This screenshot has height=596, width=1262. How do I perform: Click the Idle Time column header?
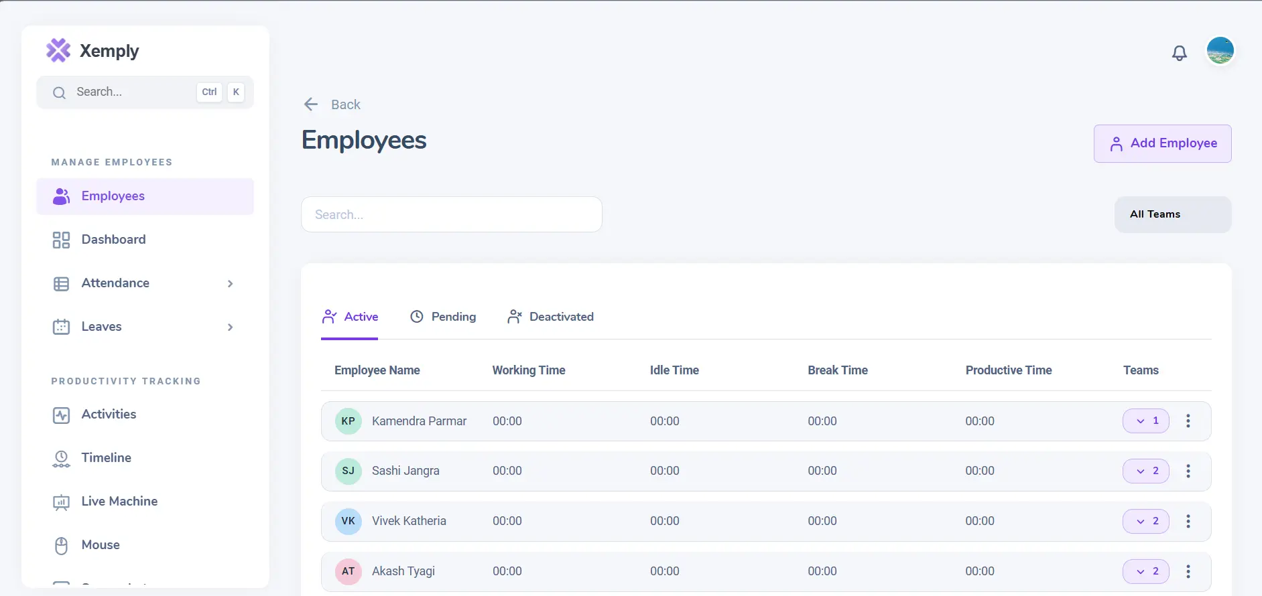pos(674,370)
